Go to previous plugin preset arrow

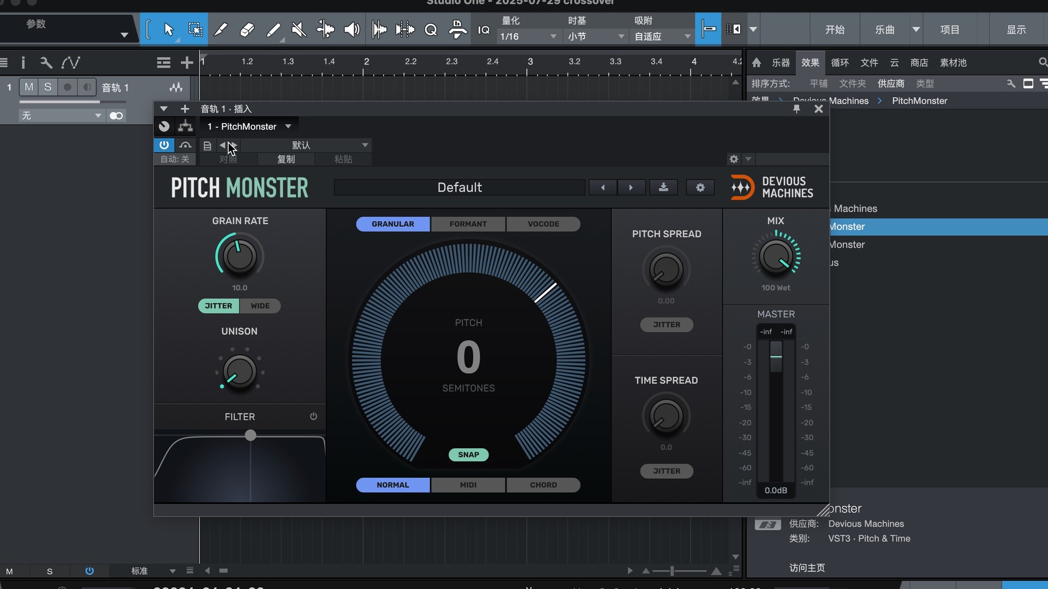pos(603,187)
